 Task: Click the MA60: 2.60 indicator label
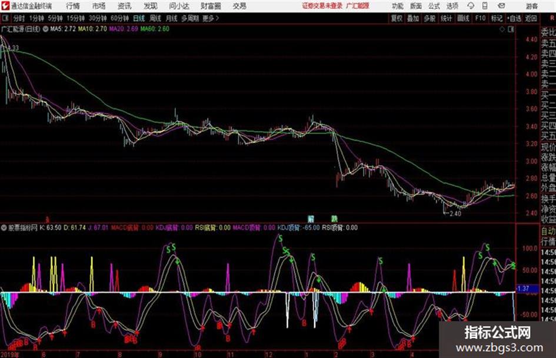click(155, 29)
